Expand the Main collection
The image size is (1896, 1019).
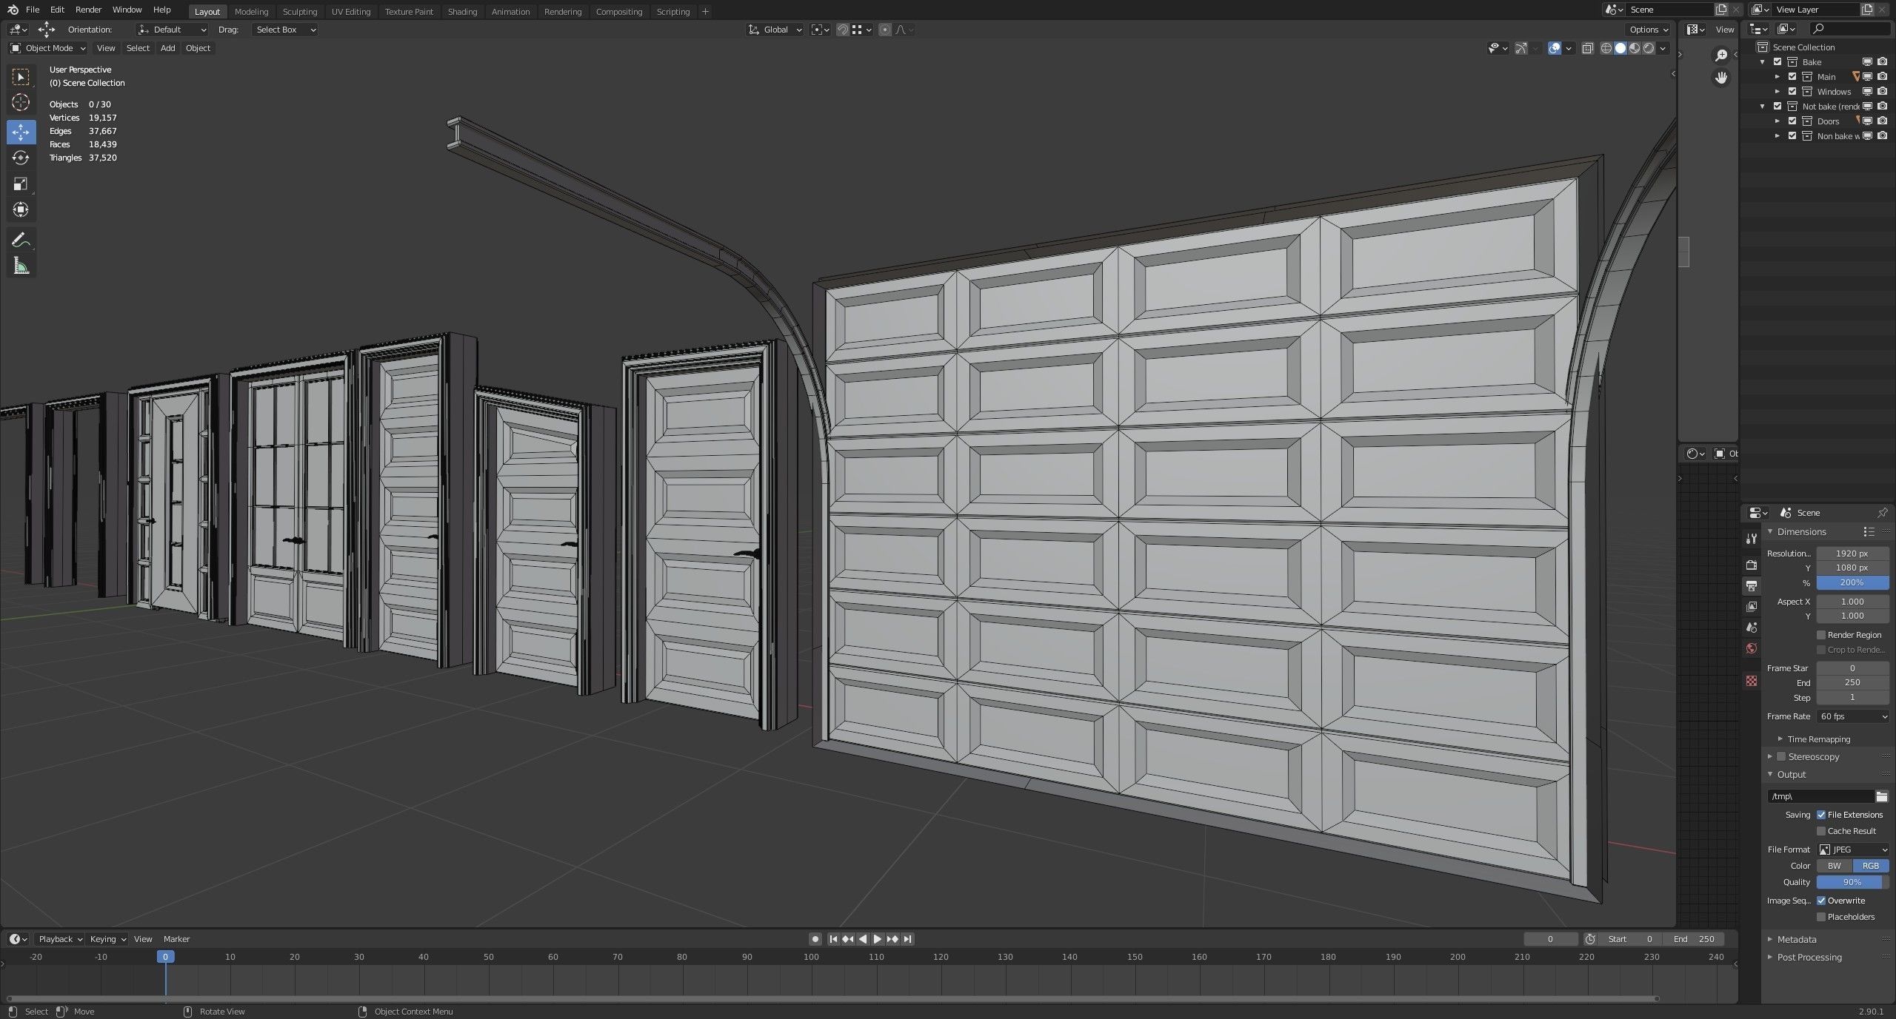coord(1777,77)
